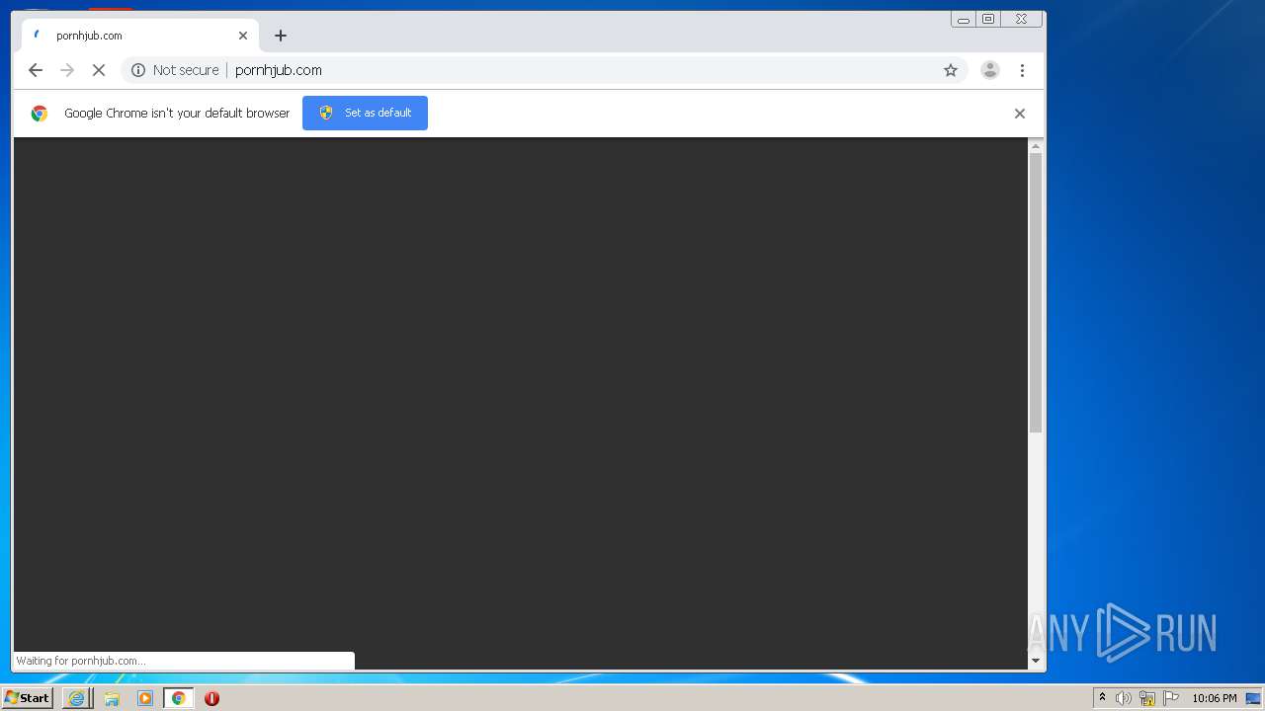Go back using the back arrow
The height and width of the screenshot is (711, 1265).
[x=36, y=70]
